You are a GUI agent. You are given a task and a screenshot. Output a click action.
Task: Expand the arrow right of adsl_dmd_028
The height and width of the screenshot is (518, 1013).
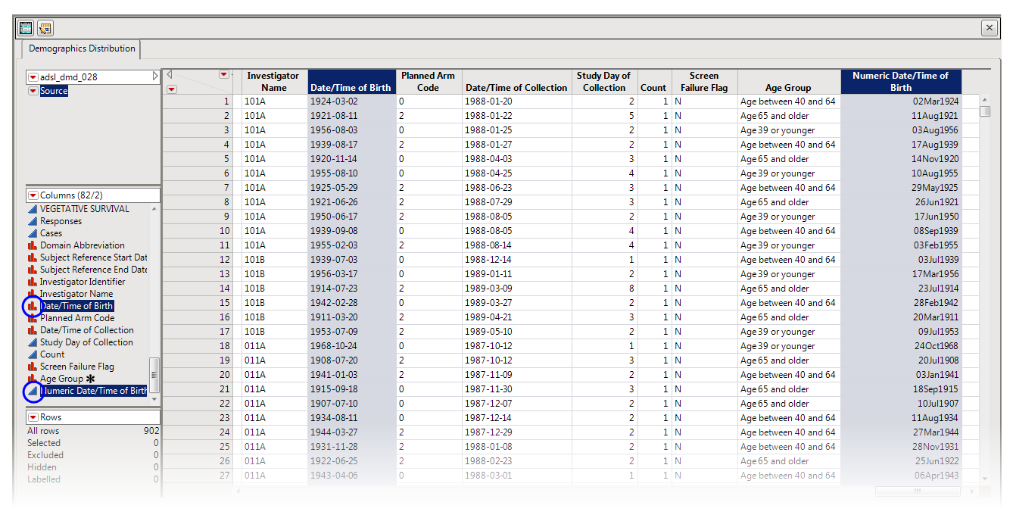point(155,76)
